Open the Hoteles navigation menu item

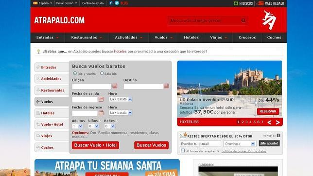[191, 37]
